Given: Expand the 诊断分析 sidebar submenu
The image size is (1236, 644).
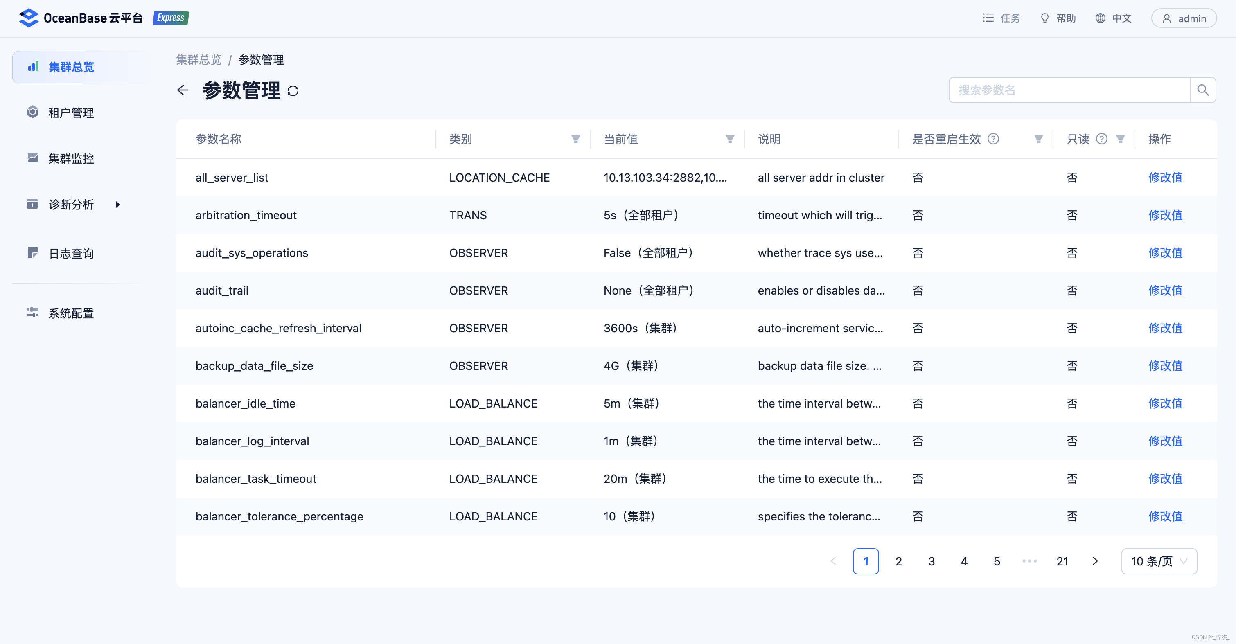Looking at the screenshot, I should (117, 205).
